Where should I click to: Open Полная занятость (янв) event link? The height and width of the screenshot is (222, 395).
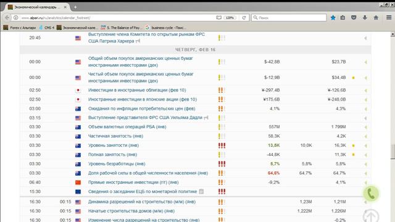[112, 154]
